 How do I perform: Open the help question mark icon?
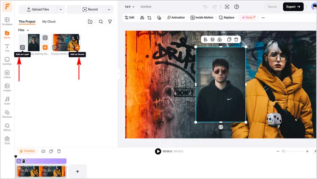point(236,7)
